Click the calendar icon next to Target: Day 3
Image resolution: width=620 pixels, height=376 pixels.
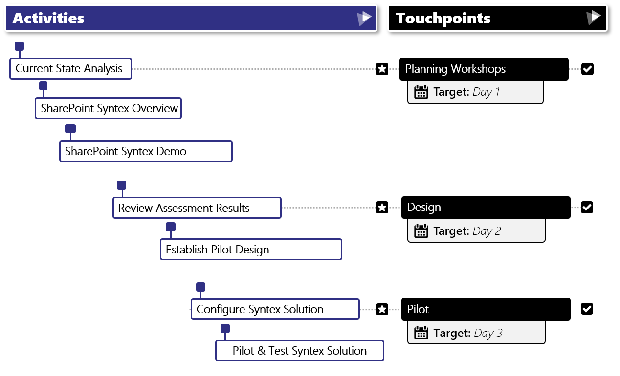point(421,333)
